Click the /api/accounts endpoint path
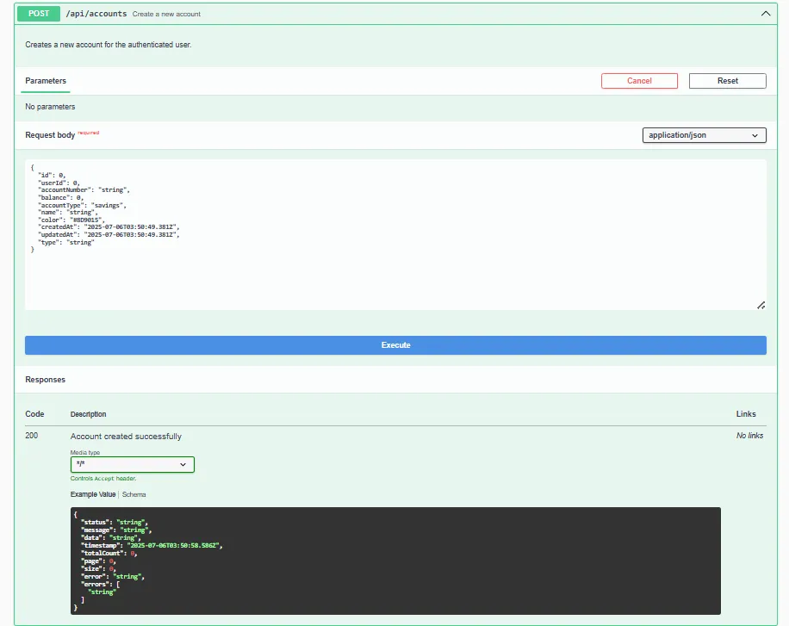This screenshot has height=626, width=789. 96,14
